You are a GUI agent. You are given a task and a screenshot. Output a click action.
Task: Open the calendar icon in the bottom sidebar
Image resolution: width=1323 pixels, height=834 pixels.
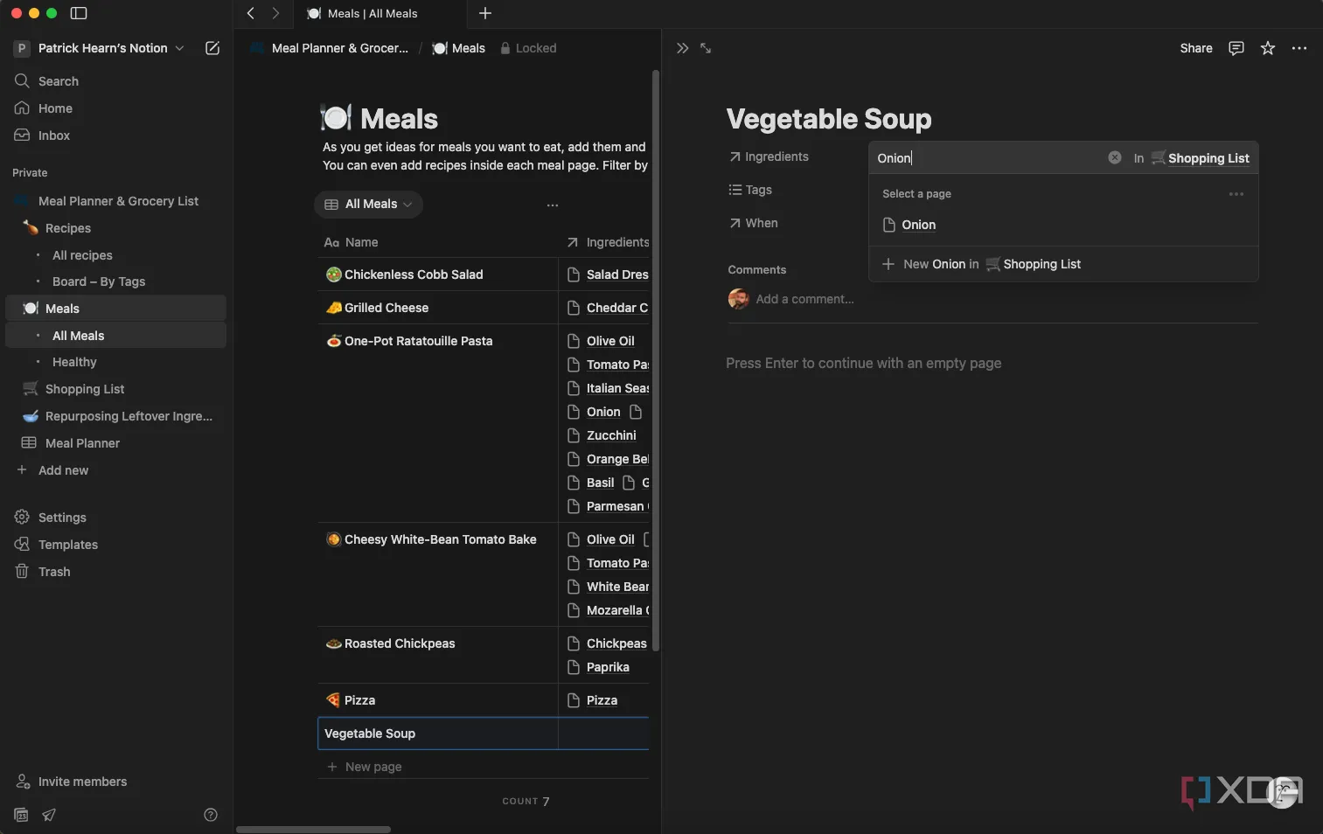(22, 815)
